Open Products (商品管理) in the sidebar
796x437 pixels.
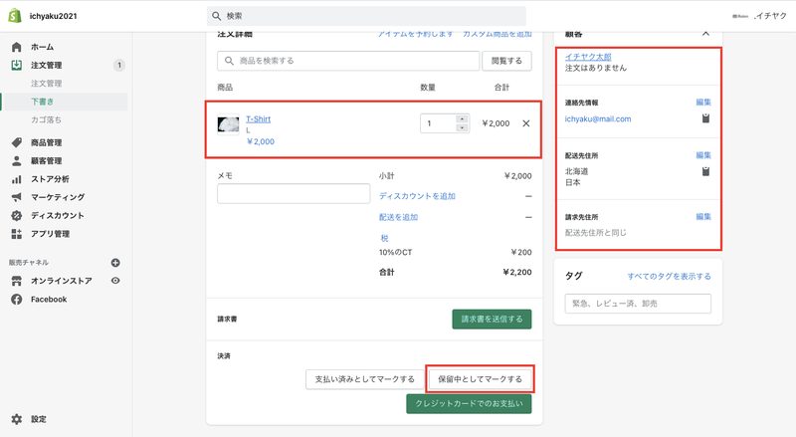pyautogui.click(x=46, y=142)
